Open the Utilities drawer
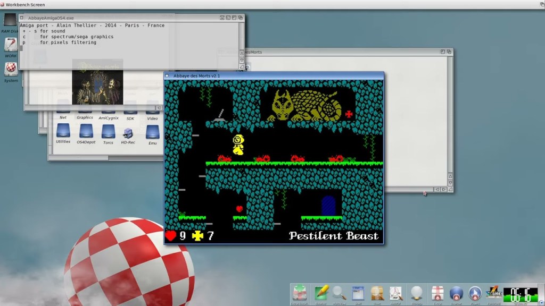The height and width of the screenshot is (306, 545). pyautogui.click(x=63, y=131)
